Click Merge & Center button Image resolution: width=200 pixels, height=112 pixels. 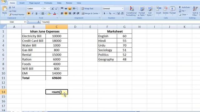pyautogui.click(x=90, y=13)
